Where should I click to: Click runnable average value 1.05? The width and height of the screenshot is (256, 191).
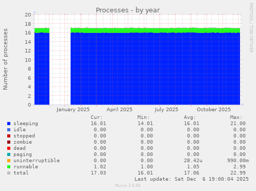(193, 167)
